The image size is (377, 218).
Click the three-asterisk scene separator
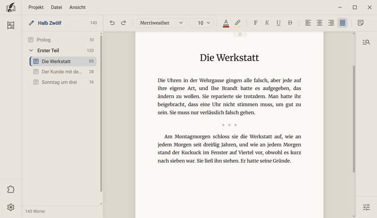pos(229,125)
